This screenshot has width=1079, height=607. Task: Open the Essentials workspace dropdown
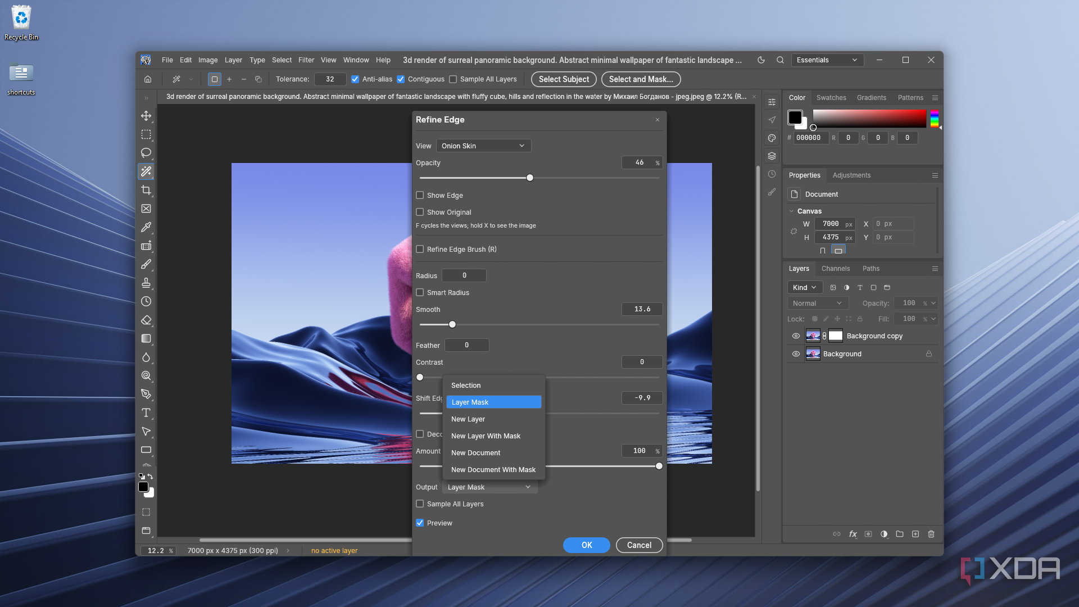tap(827, 60)
